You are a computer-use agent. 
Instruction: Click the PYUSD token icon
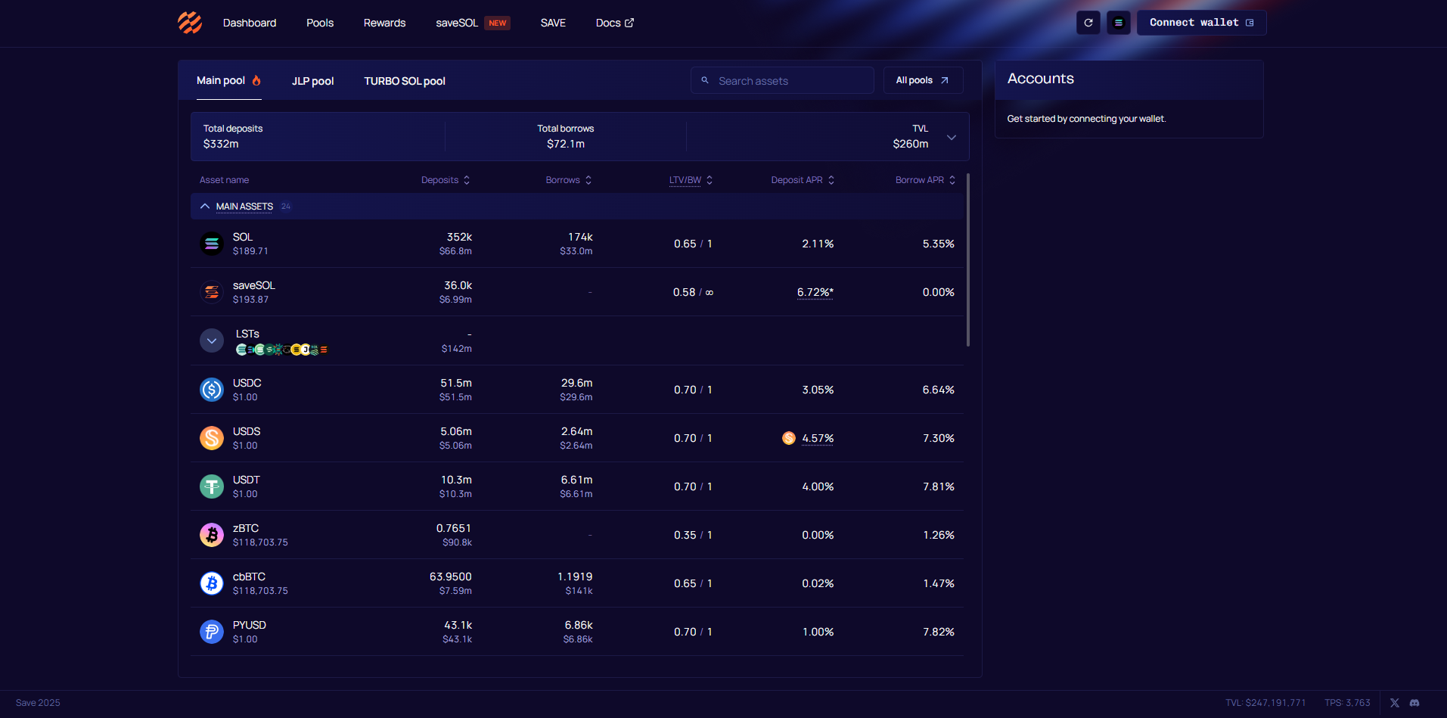point(212,632)
